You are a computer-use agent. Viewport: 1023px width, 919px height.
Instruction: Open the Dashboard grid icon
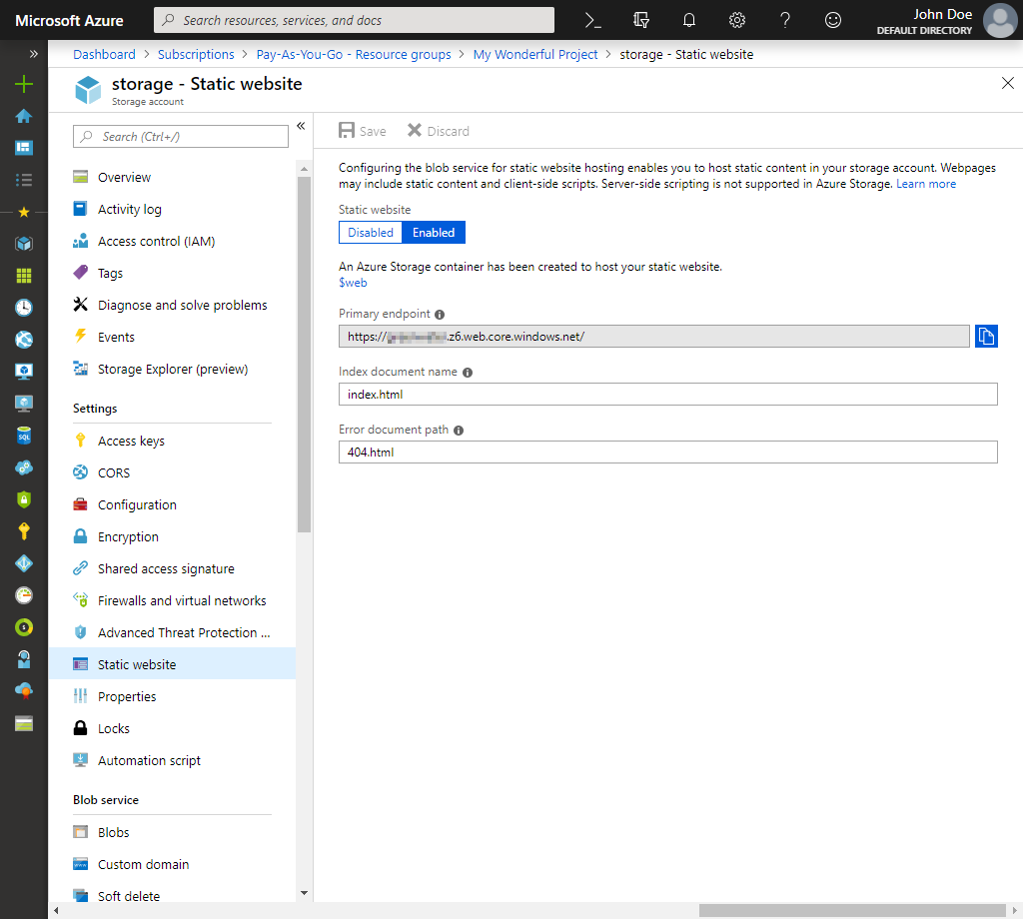tap(22, 148)
